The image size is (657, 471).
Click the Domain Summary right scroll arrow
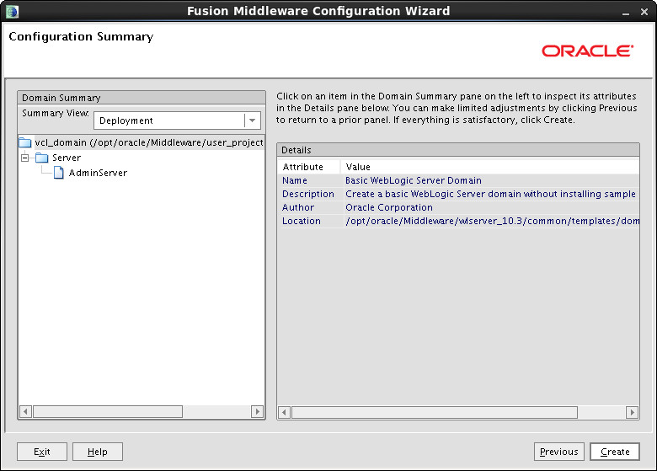click(x=257, y=411)
